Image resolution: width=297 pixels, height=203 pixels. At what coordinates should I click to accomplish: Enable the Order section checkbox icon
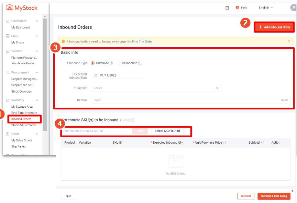click(8, 134)
